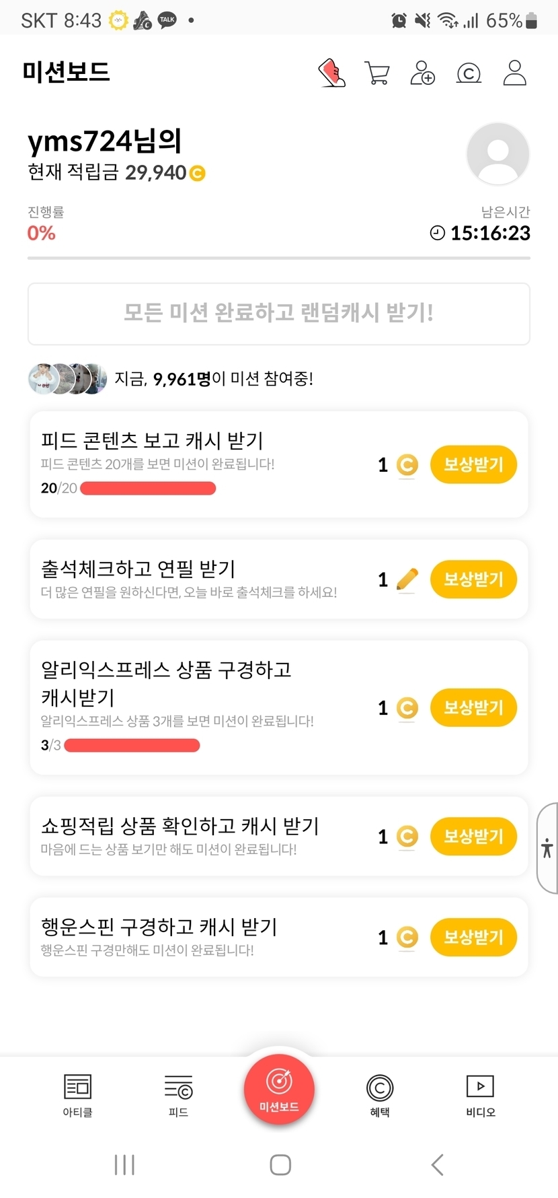Open the 혜택 benefits tab
558x1198 pixels.
point(380,1095)
